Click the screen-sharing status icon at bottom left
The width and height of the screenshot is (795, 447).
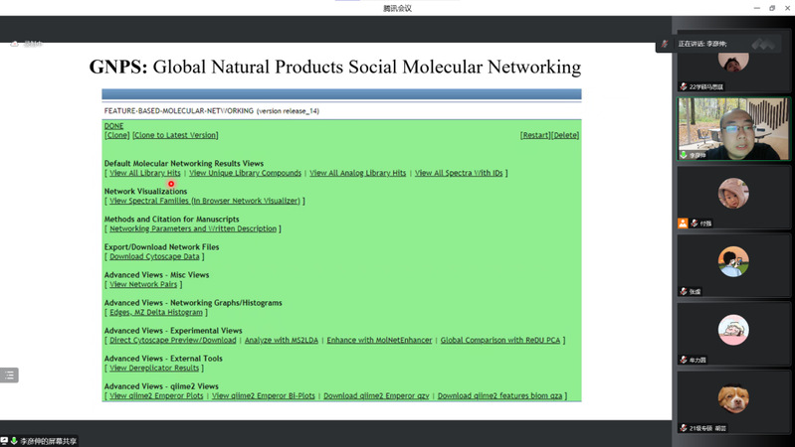pos(6,440)
